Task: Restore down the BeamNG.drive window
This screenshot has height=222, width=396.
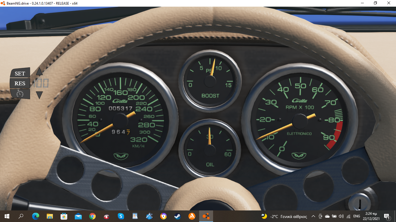Action: 375,3
